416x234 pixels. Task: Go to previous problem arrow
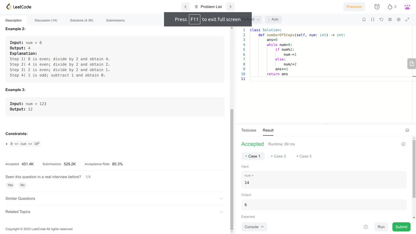pyautogui.click(x=185, y=7)
